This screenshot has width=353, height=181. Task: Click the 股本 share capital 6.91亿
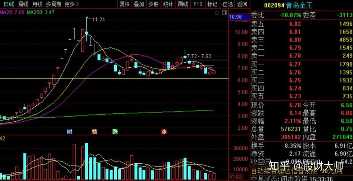pos(344,146)
